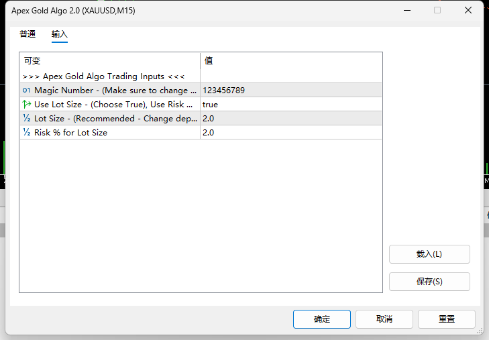
Task: Click the green boolean icon beside Use Lot Size
Action: click(27, 105)
